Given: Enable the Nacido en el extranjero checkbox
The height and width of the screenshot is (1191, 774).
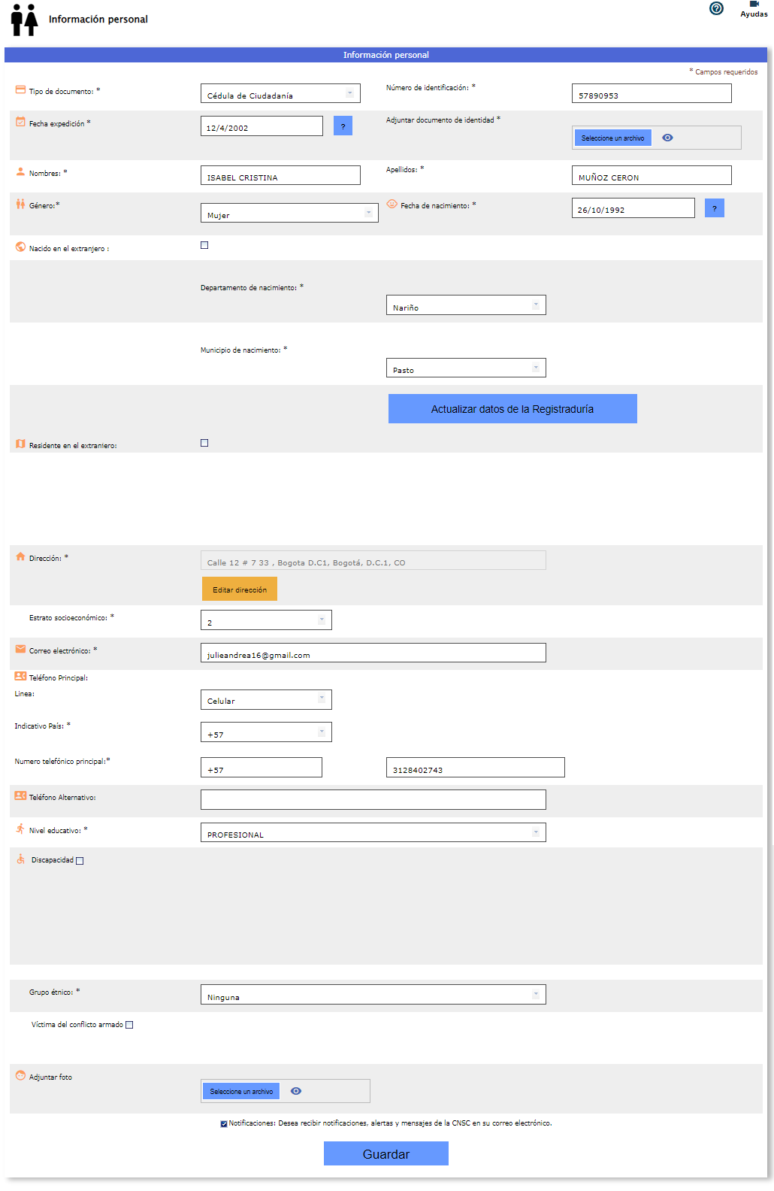Looking at the screenshot, I should point(204,245).
